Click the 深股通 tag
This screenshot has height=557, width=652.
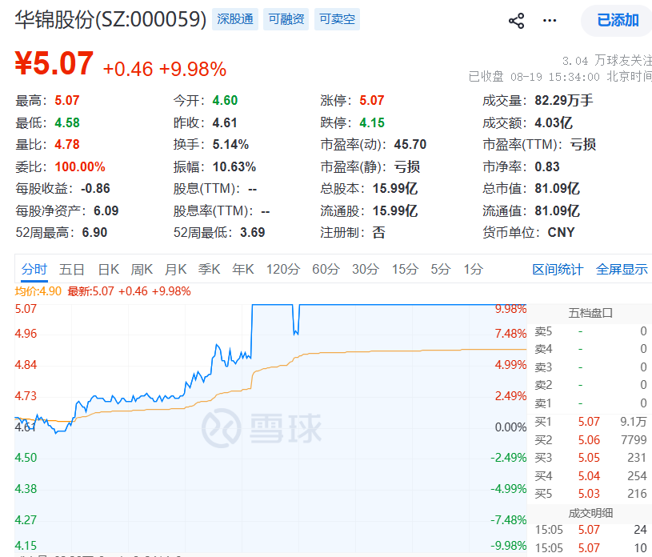pyautogui.click(x=235, y=19)
